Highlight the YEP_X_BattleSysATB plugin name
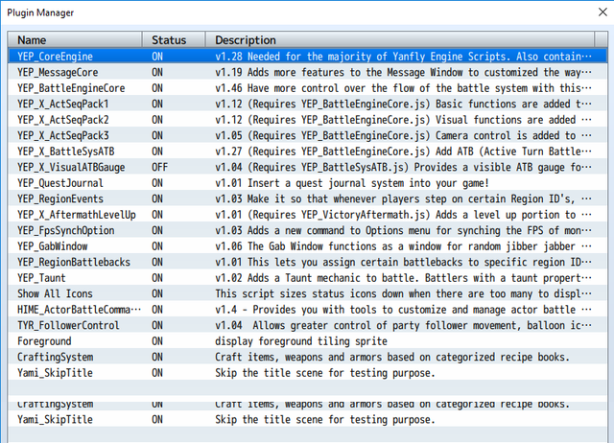 click(x=65, y=152)
